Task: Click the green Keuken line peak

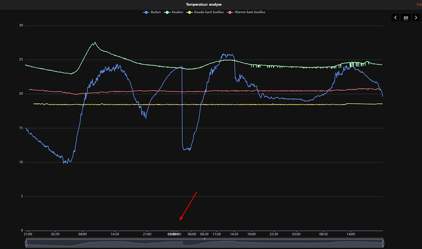Action: (95, 42)
